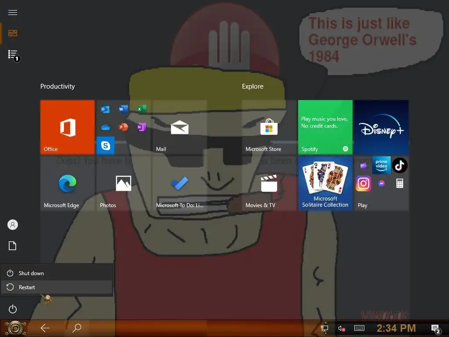The width and height of the screenshot is (449, 337).
Task: Open the Action Center notifications icon
Action: point(436,329)
